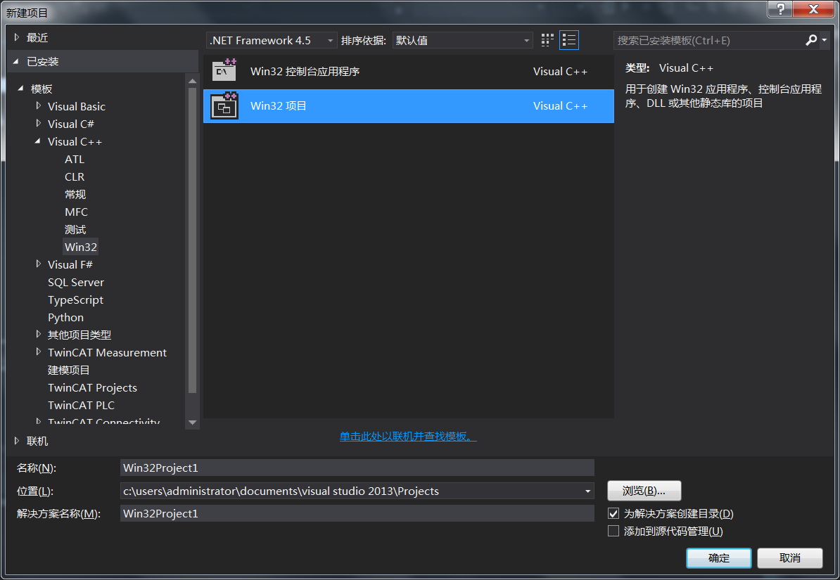Expand the Visual F# node
The width and height of the screenshot is (840, 580).
pyautogui.click(x=38, y=264)
